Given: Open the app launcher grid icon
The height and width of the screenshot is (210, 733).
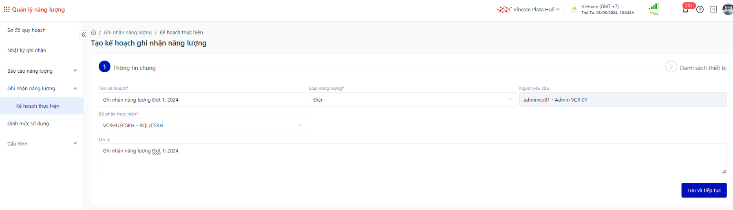Looking at the screenshot, I should pyautogui.click(x=7, y=9).
